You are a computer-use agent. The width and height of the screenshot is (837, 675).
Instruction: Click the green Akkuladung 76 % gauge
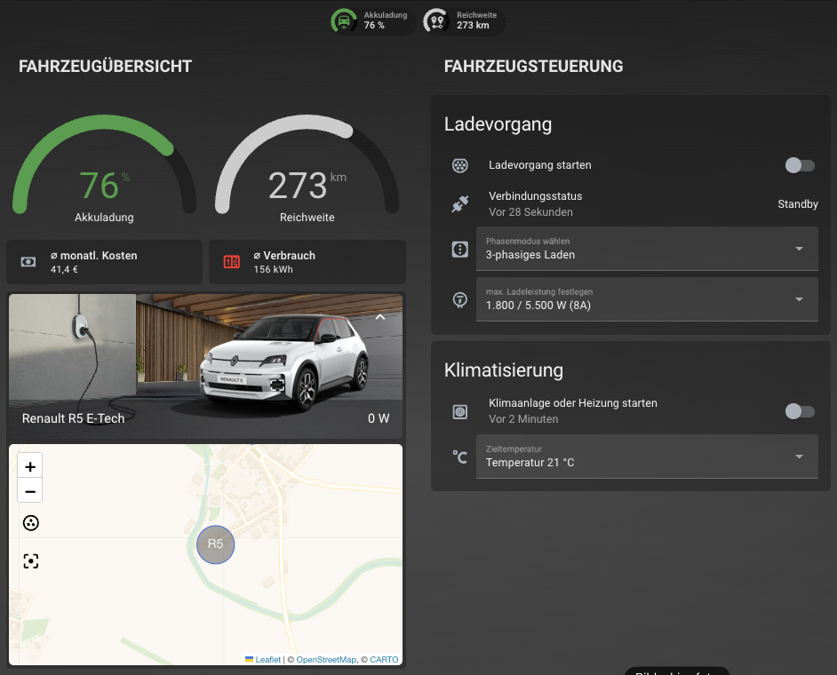tap(104, 168)
